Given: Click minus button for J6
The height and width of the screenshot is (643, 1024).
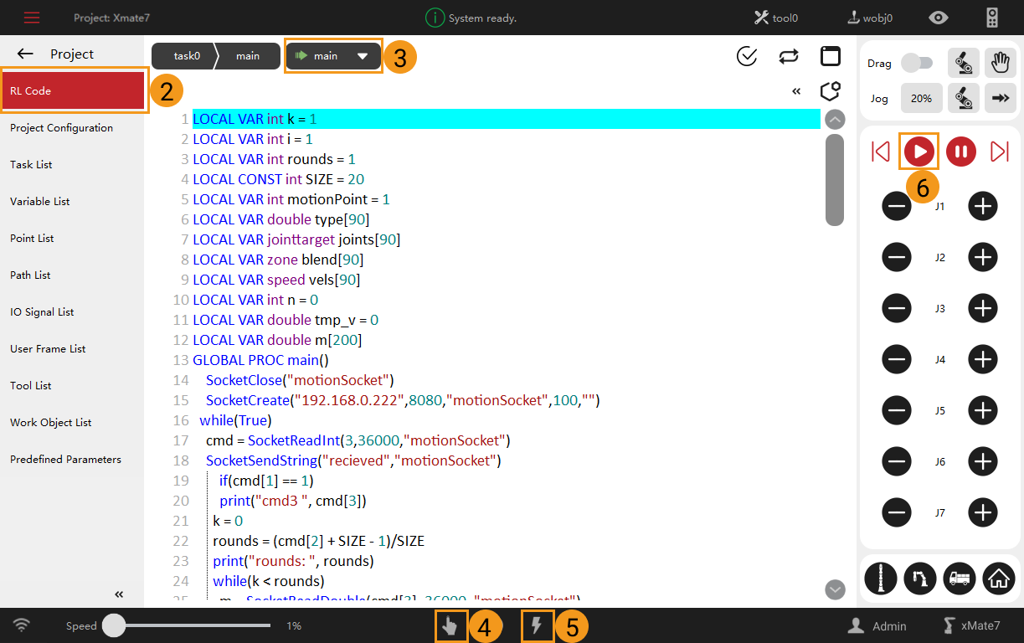Looking at the screenshot, I should coord(897,461).
